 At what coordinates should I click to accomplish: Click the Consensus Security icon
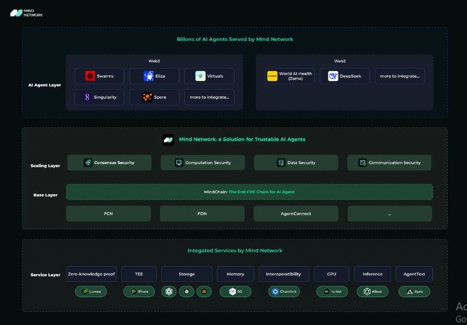88,162
